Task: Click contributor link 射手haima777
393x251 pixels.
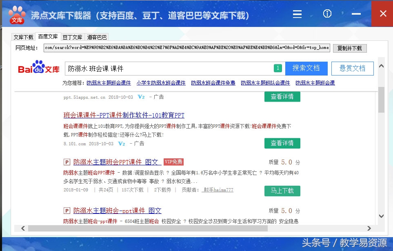Action: click(x=218, y=190)
